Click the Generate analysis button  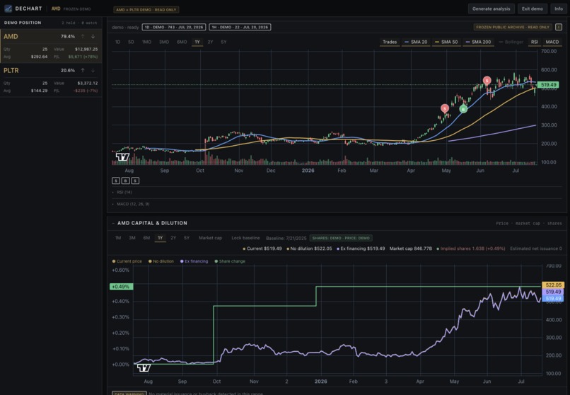pos(491,8)
